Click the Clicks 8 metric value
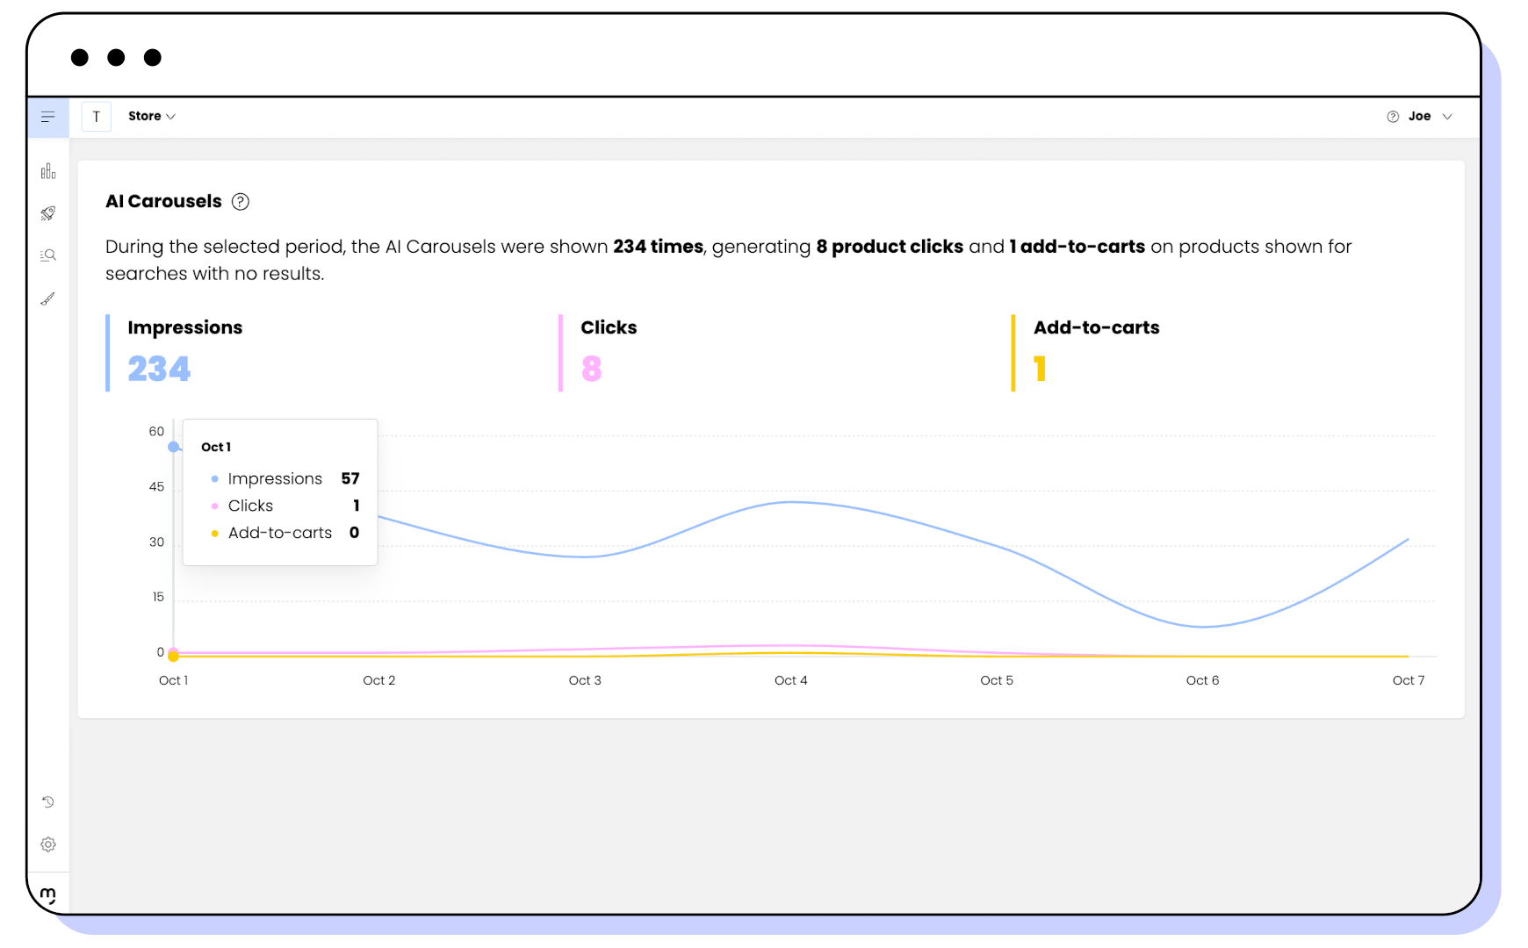Image resolution: width=1528 pixels, height=948 pixels. coord(592,369)
